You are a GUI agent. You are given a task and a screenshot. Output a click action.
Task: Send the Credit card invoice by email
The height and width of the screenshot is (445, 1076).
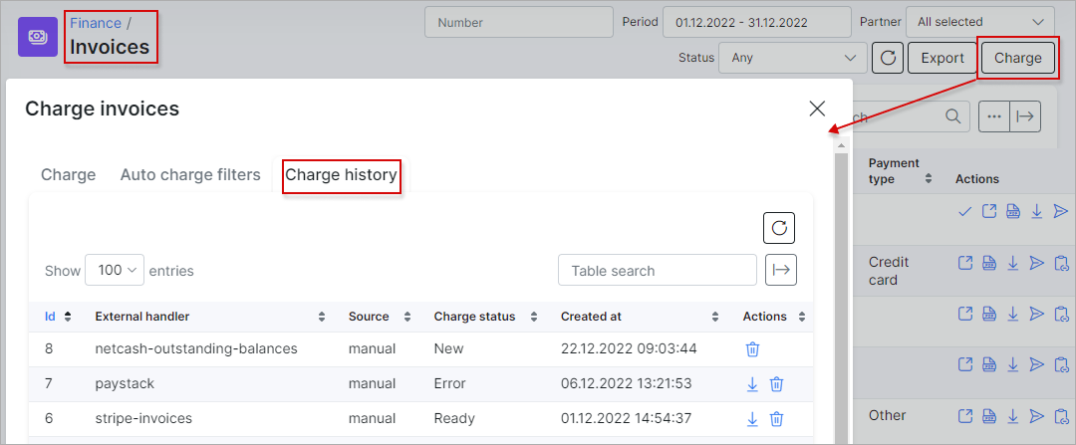point(1037,263)
